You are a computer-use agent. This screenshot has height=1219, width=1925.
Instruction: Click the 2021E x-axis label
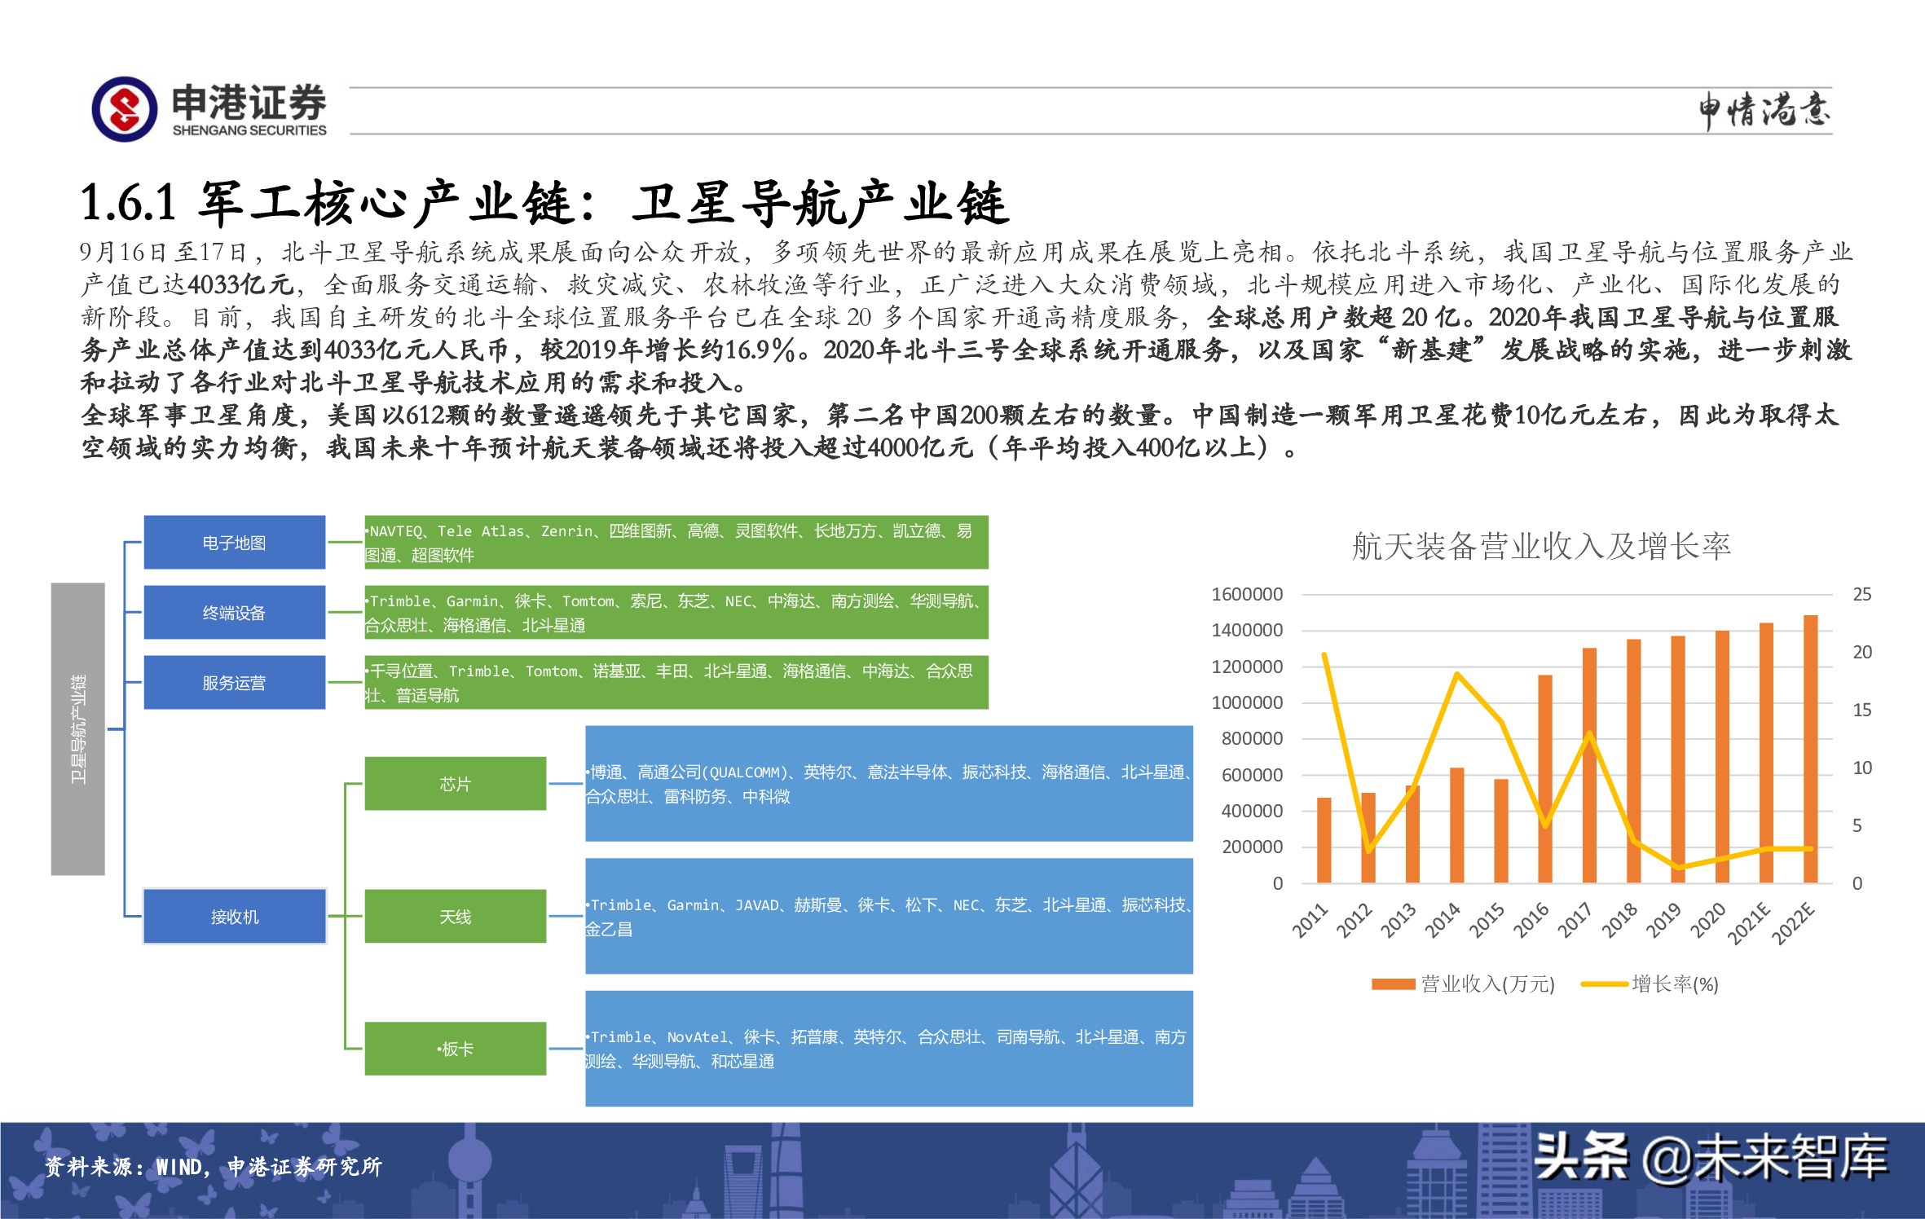1749,923
